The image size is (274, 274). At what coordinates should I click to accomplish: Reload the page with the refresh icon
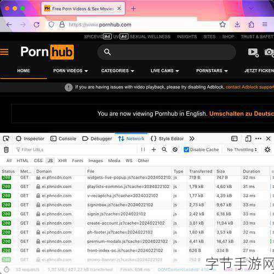pyautogui.click(x=37, y=25)
